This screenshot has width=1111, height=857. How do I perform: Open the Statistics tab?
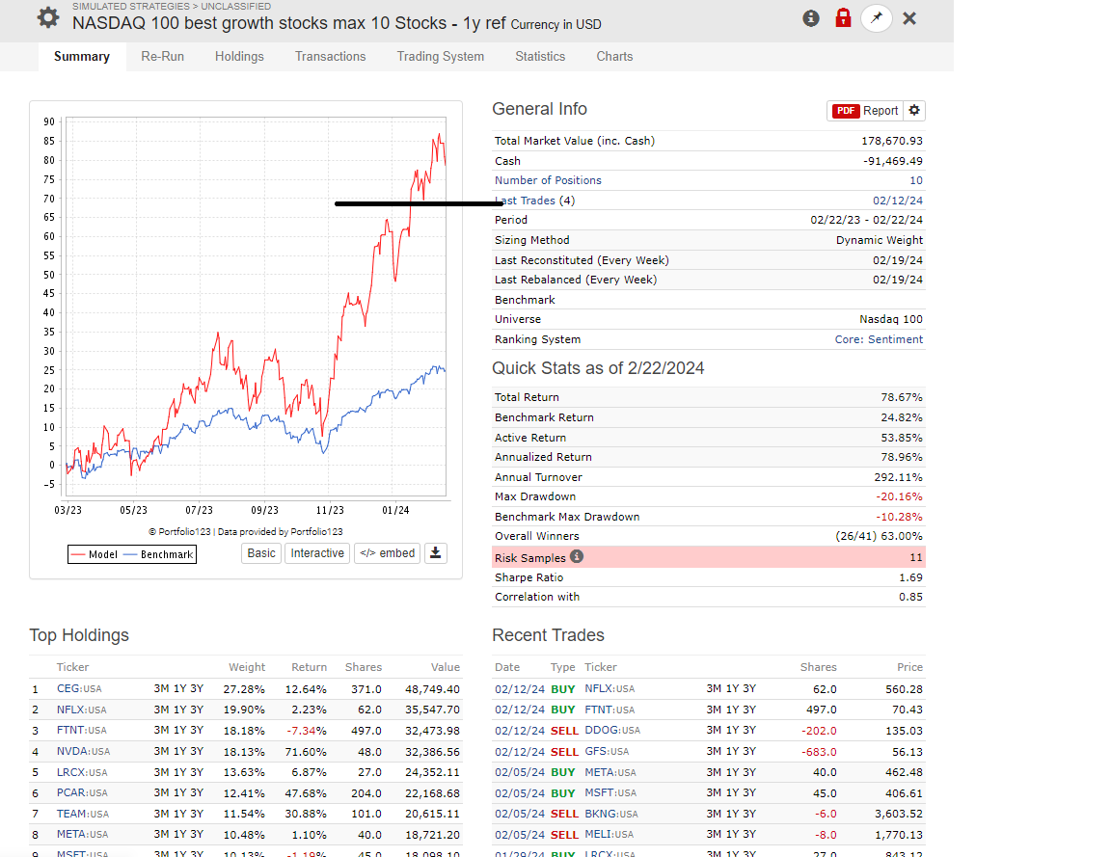click(540, 57)
